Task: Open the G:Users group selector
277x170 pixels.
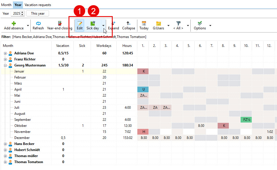Action: pyautogui.click(x=158, y=25)
